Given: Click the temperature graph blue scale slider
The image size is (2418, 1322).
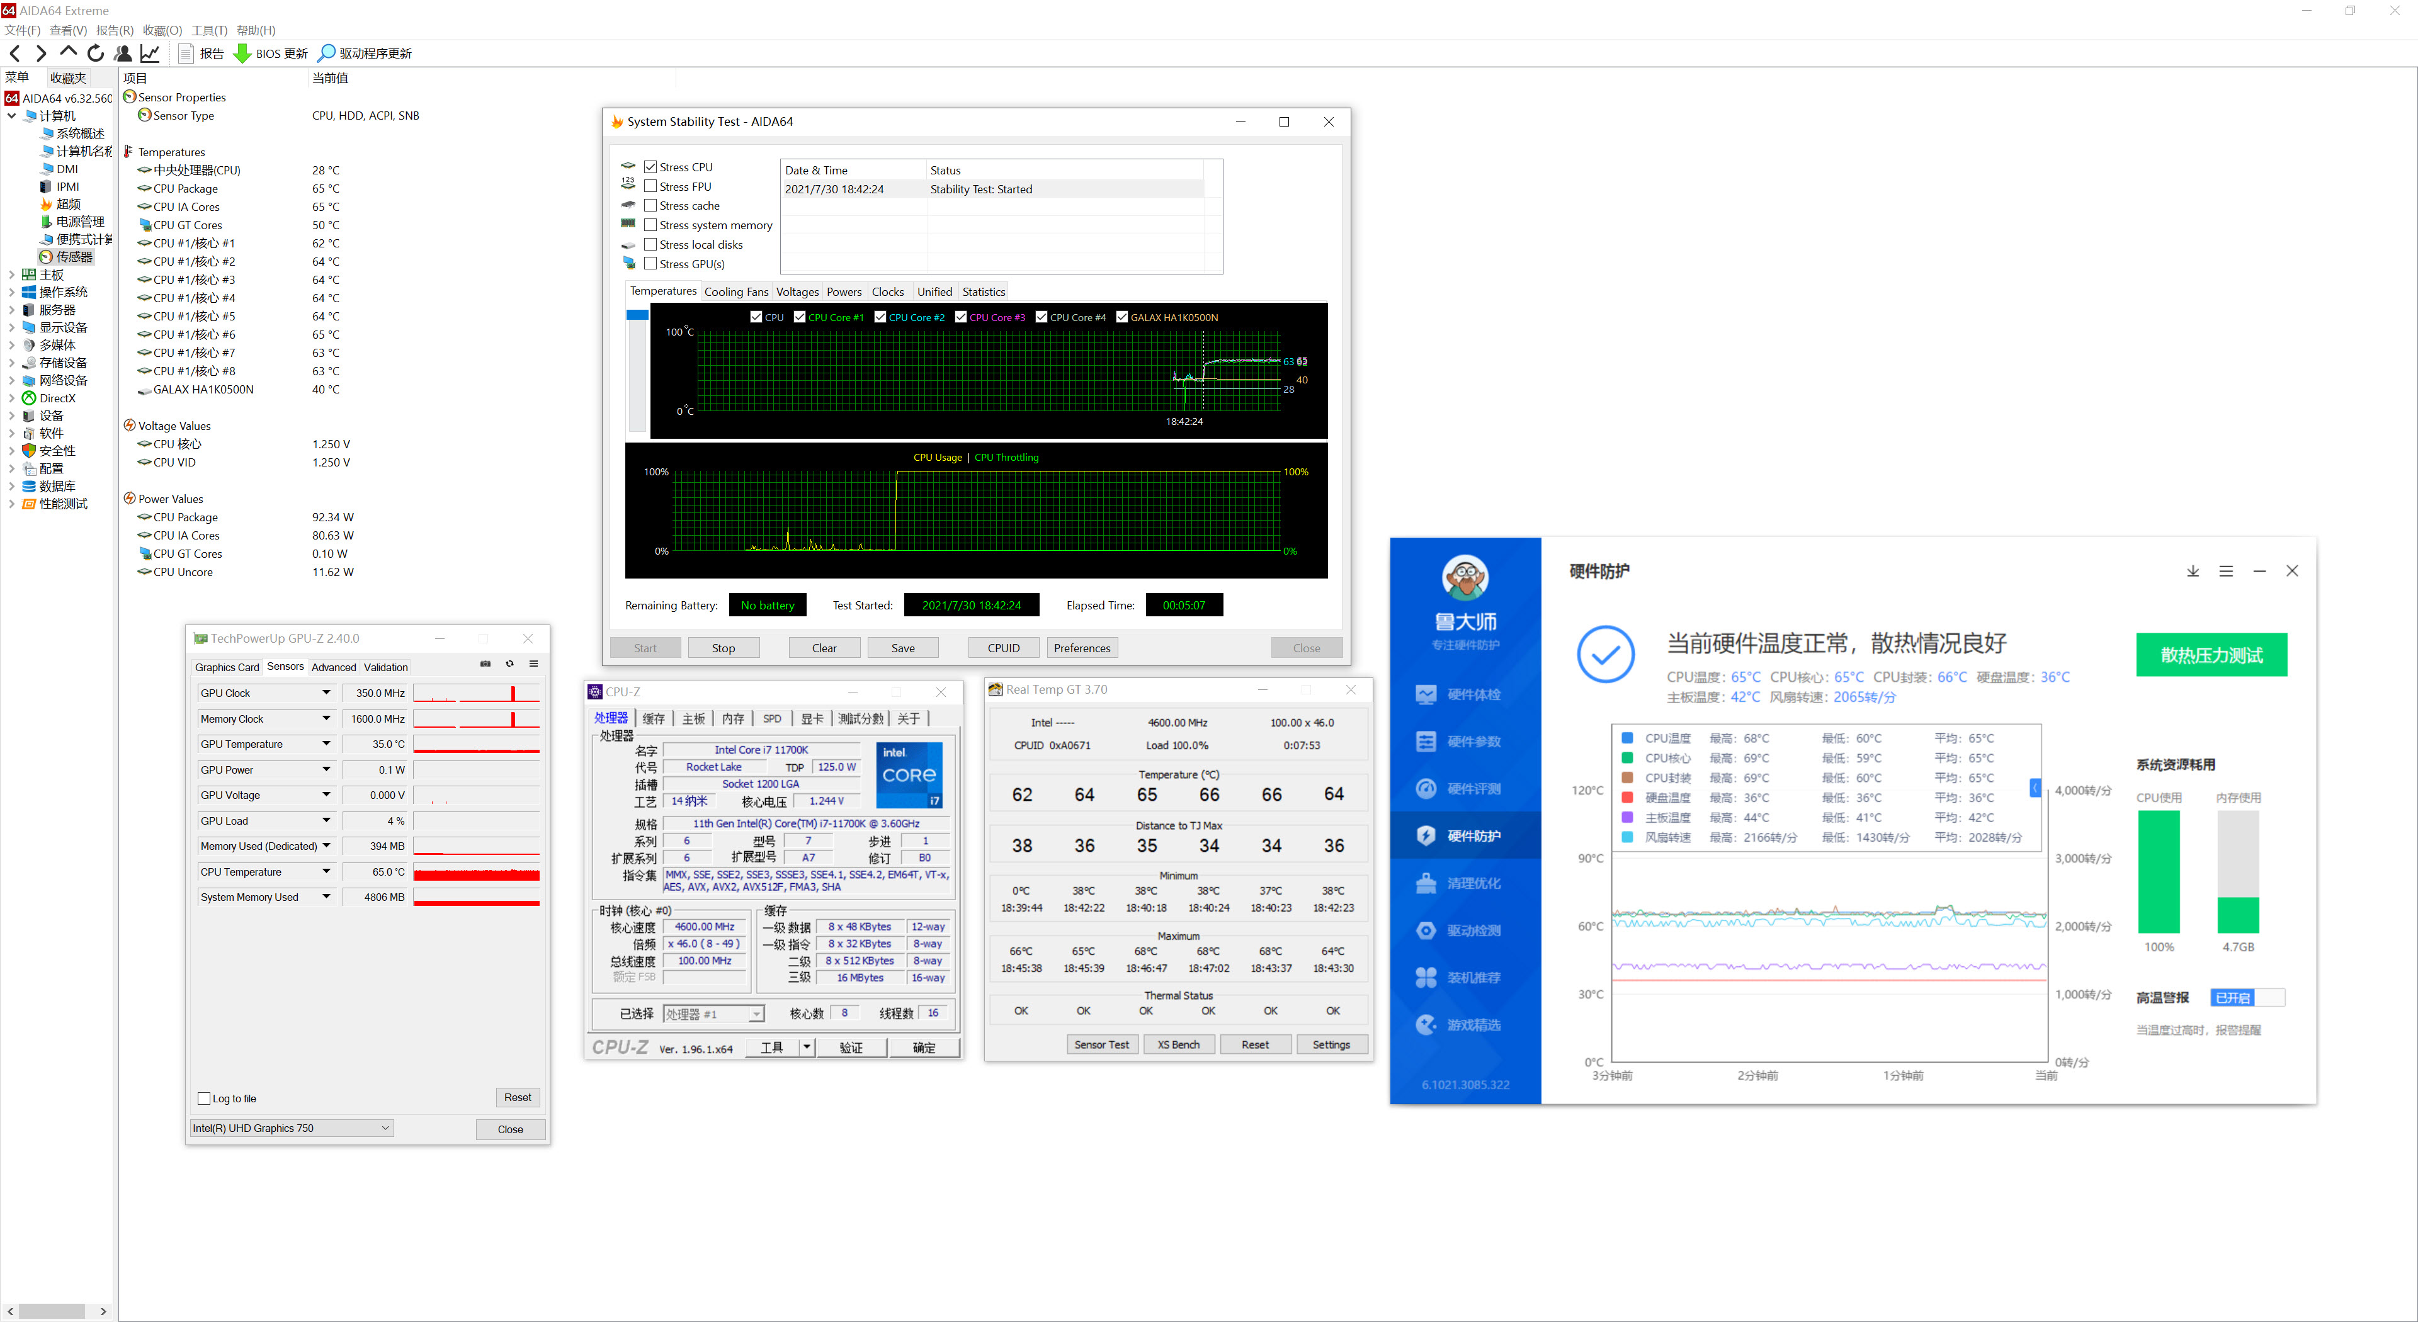Looking at the screenshot, I should click(637, 315).
